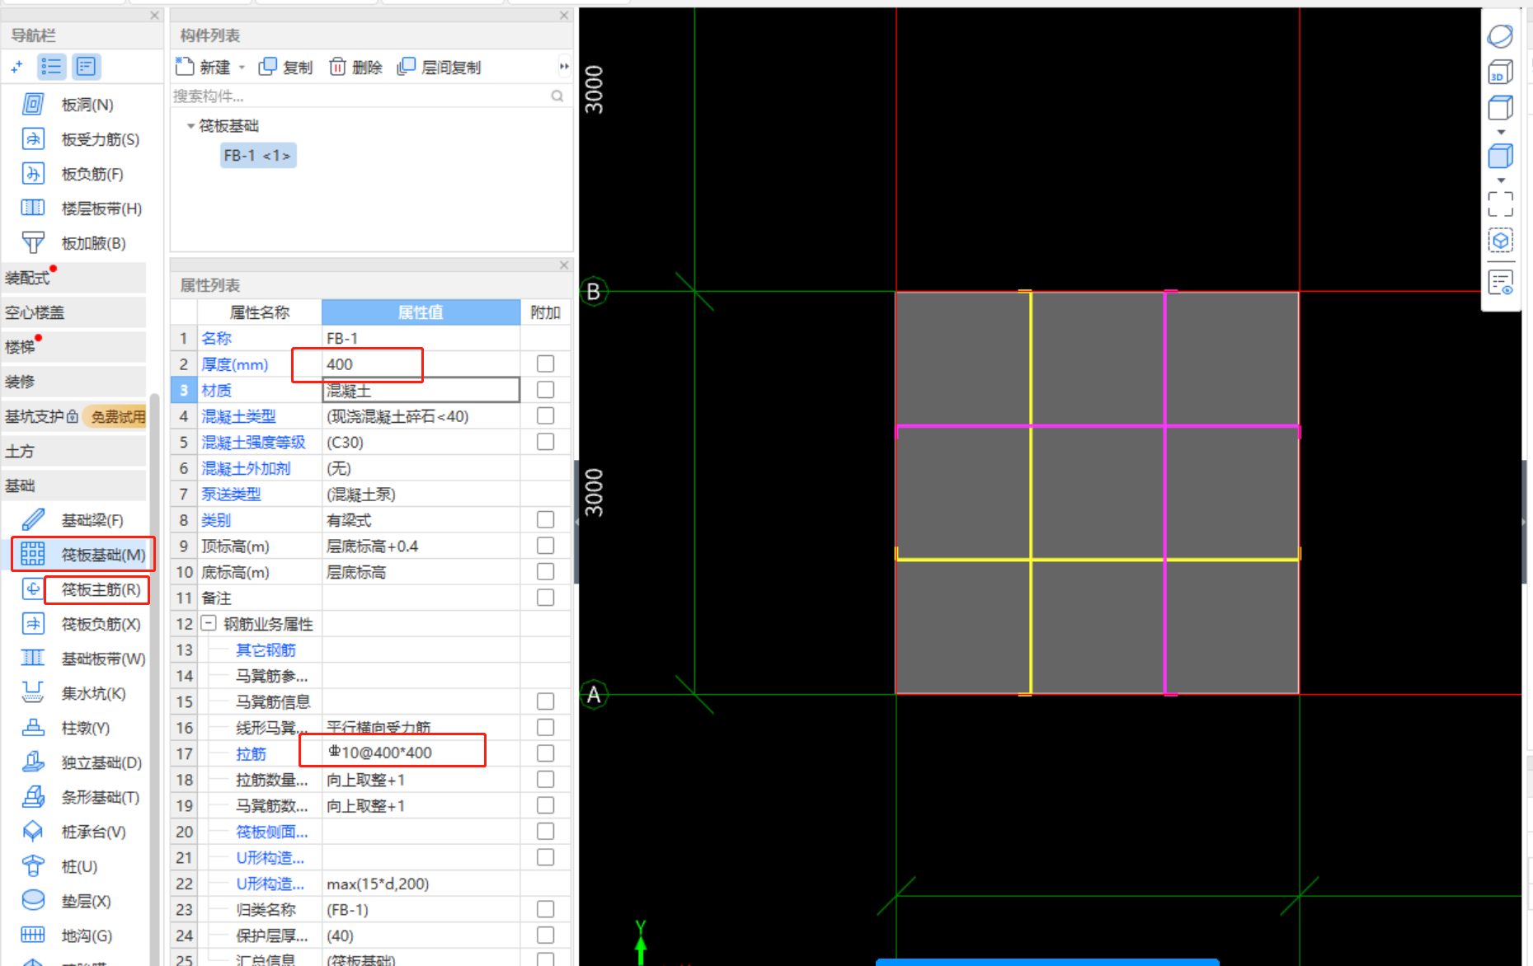Screen dimensions: 1533x966
Task: Select 筏板基础(M) item
Action: coord(82,555)
